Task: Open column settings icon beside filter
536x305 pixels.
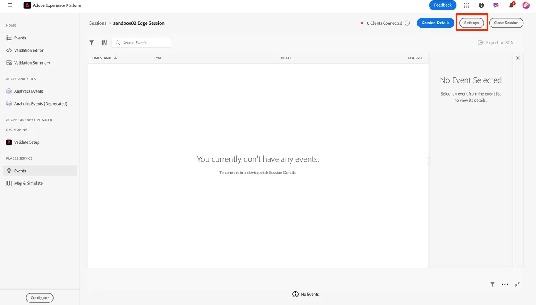Action: [x=104, y=43]
